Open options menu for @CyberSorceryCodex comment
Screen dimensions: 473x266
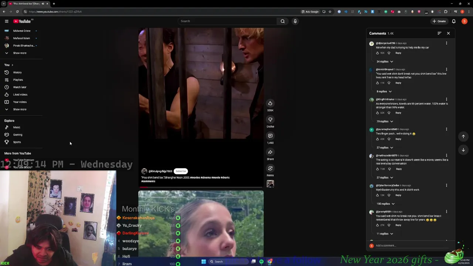(446, 185)
